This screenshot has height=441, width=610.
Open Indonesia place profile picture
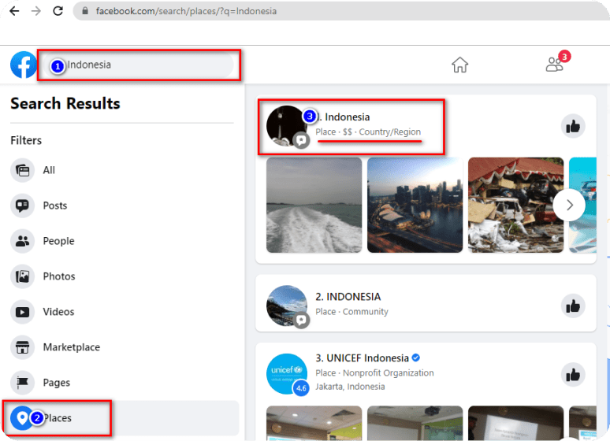[286, 126]
